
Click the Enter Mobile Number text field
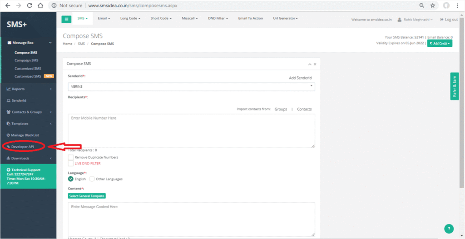click(x=191, y=130)
